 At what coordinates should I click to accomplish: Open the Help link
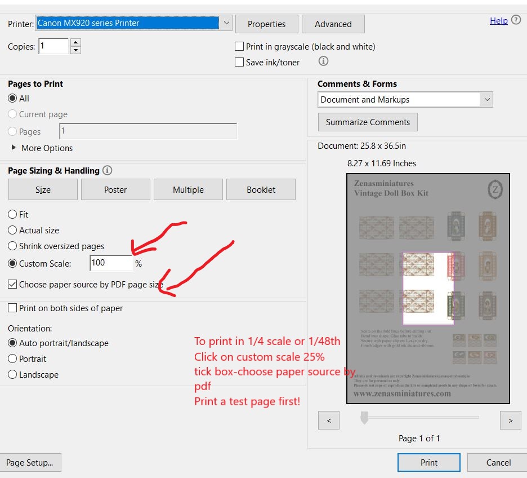[498, 21]
